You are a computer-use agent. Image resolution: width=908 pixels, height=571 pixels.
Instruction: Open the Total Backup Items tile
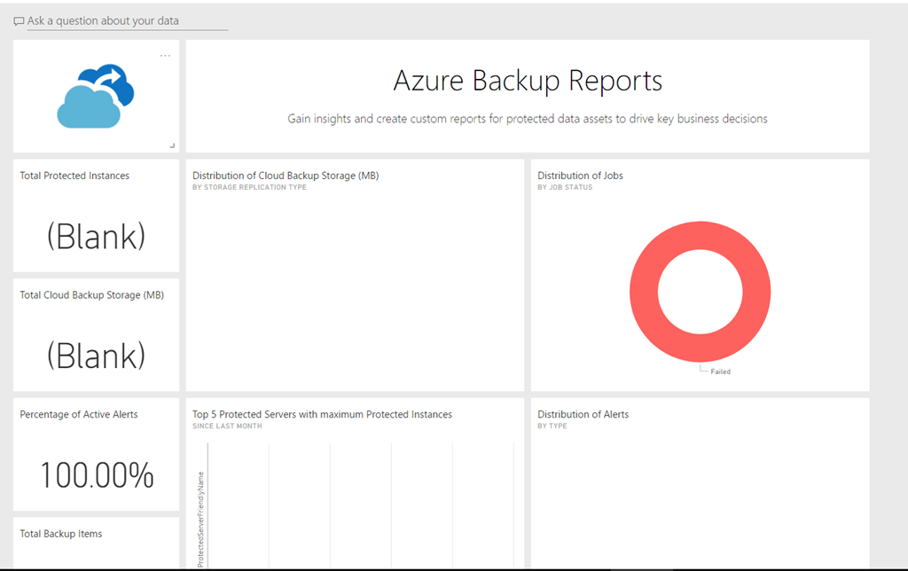click(x=61, y=534)
